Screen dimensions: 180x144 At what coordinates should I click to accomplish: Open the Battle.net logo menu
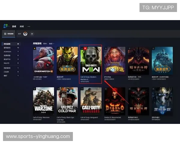6,26
